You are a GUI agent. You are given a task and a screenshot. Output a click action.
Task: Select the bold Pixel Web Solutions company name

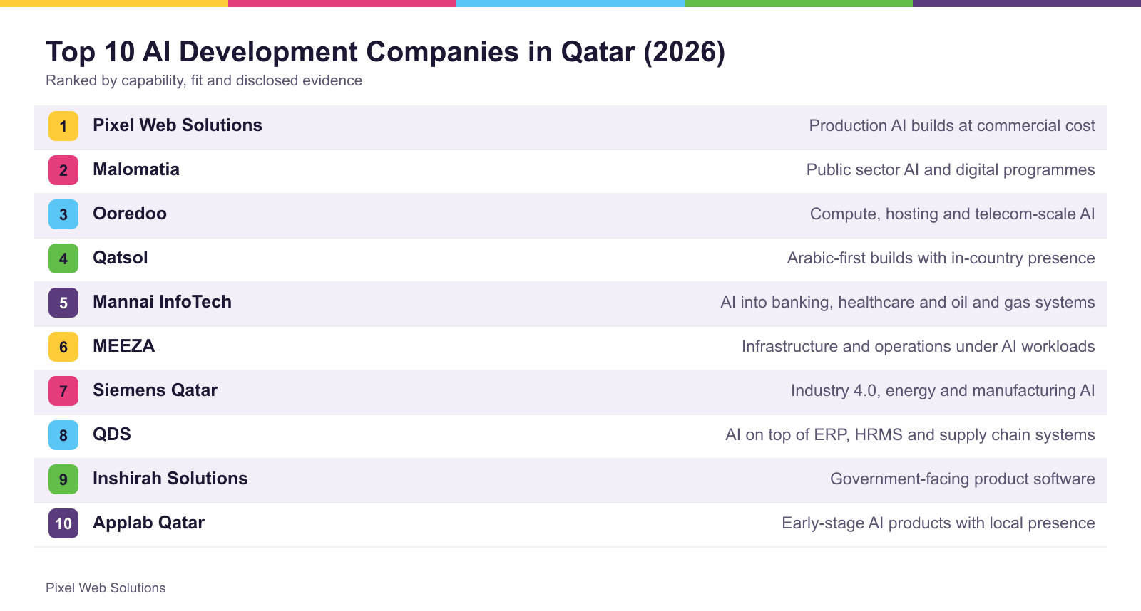tap(178, 125)
